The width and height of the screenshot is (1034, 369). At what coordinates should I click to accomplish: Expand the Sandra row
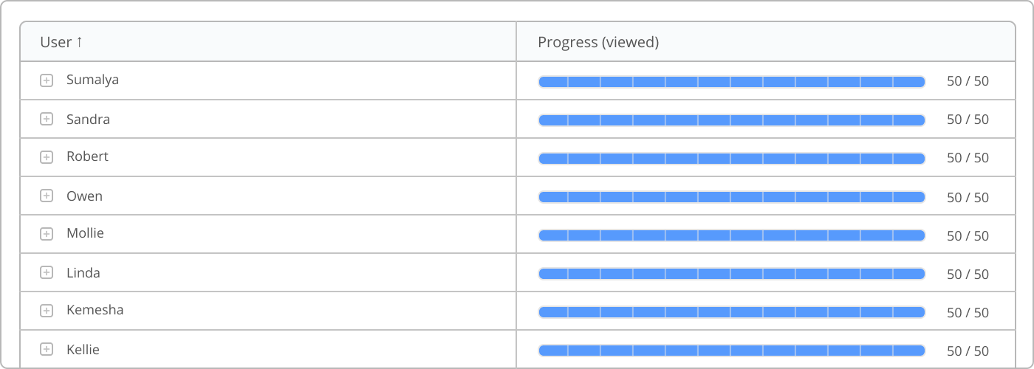tap(47, 119)
